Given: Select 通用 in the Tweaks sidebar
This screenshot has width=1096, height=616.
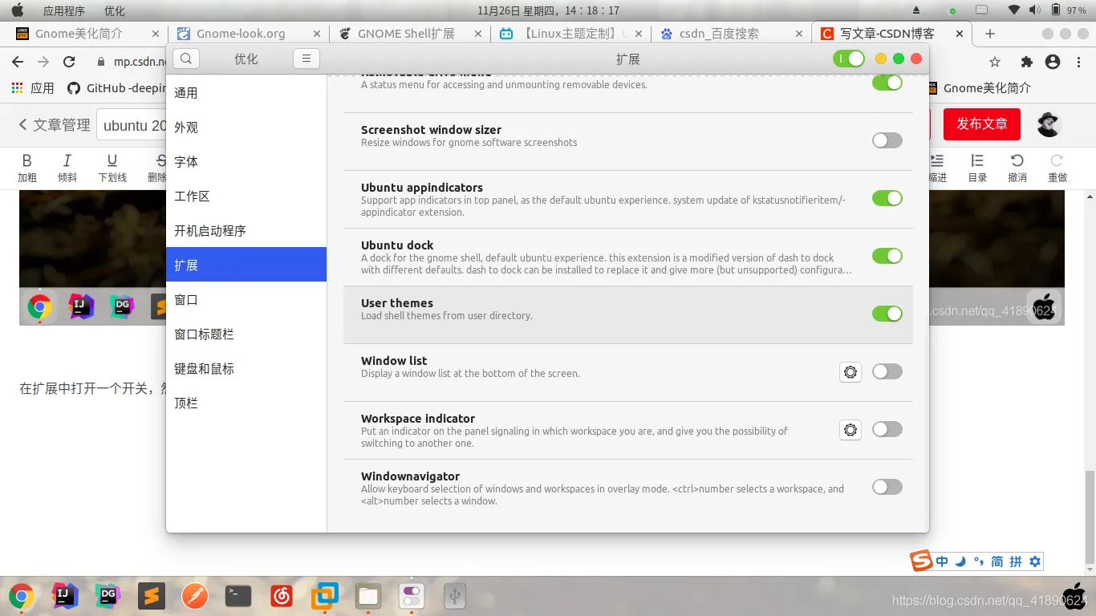Looking at the screenshot, I should pos(246,93).
